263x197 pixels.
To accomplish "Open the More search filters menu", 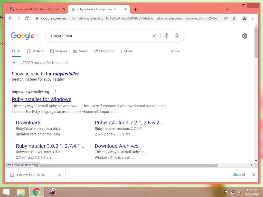I will pos(126,51).
